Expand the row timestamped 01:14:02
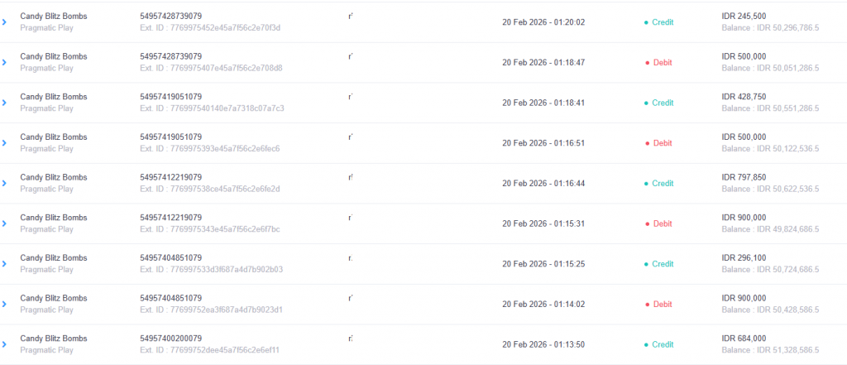This screenshot has height=365, width=847. (x=4, y=305)
